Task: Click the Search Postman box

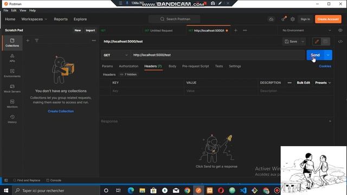Action: pyautogui.click(x=175, y=19)
